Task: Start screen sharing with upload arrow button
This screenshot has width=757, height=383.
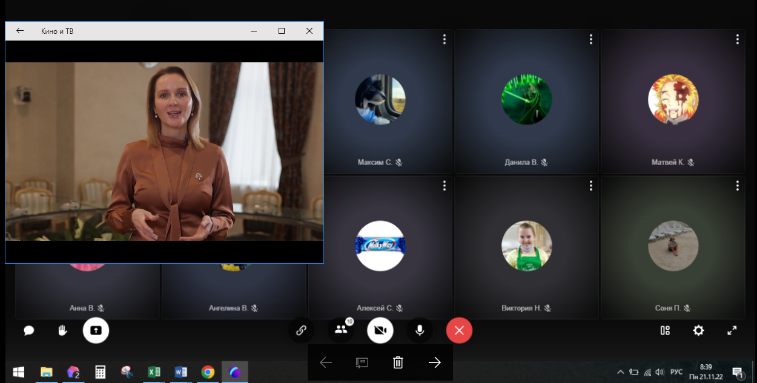Action: tap(96, 330)
